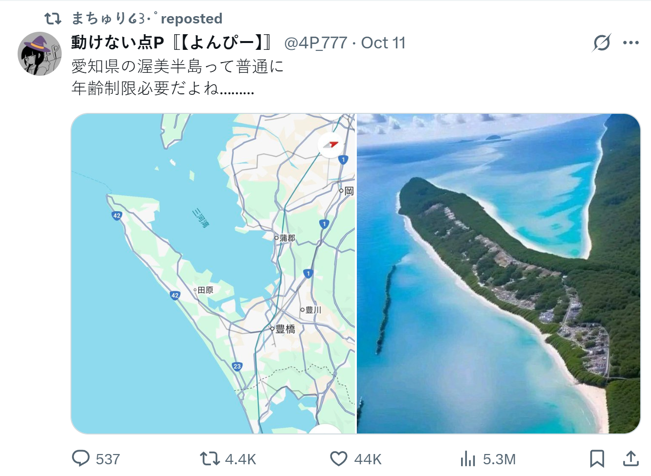Screen dimensions: 651x476
Task: Open the reply comment icon
Action: coord(81,458)
